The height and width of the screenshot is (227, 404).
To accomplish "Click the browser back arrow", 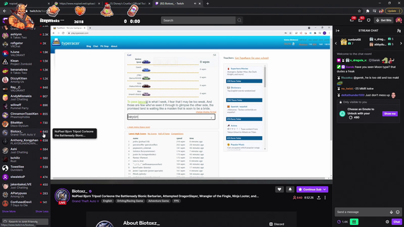I will 4,11.
